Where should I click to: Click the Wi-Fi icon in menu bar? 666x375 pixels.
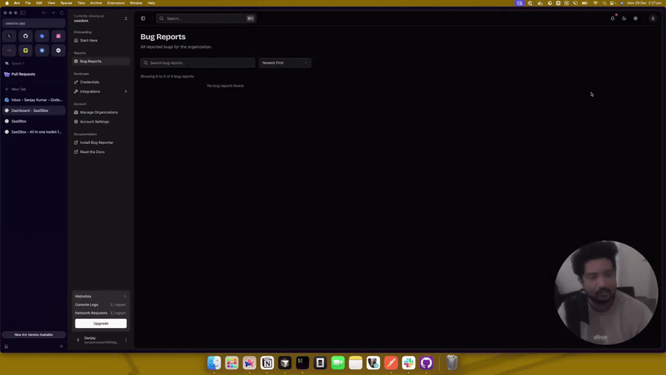tap(595, 3)
